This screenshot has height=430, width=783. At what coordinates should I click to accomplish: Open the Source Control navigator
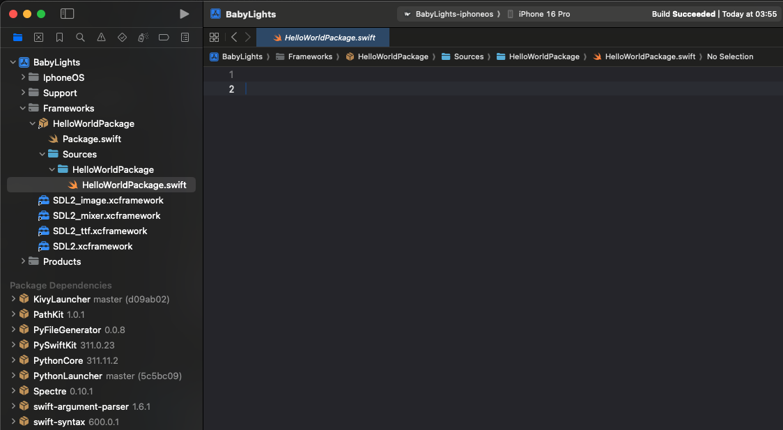(x=38, y=38)
